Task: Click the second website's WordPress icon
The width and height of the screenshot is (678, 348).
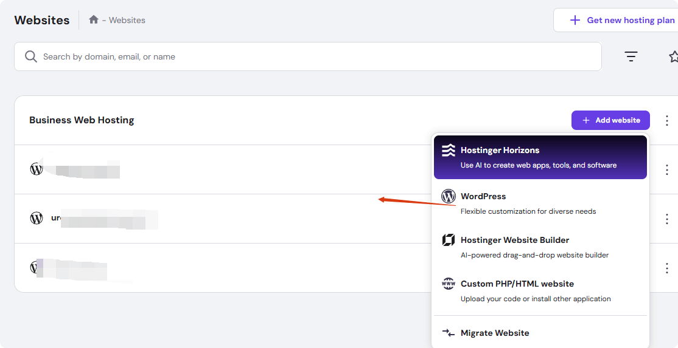Action: click(37, 218)
